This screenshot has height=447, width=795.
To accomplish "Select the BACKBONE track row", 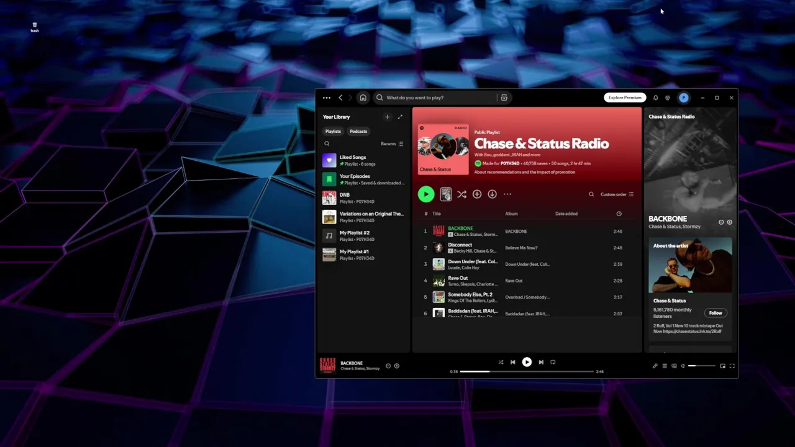I will click(527, 231).
